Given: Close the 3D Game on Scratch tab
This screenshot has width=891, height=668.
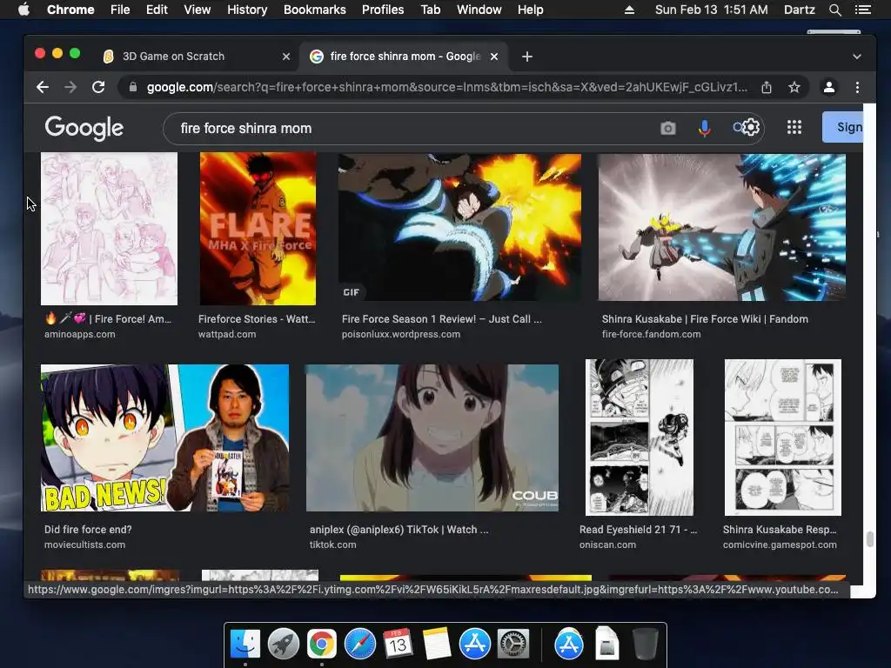Looking at the screenshot, I should click(286, 57).
